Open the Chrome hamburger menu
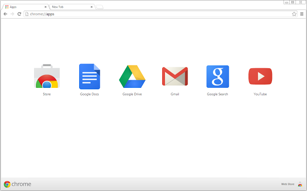Screen dimensions: 307x191 [x=302, y=14]
